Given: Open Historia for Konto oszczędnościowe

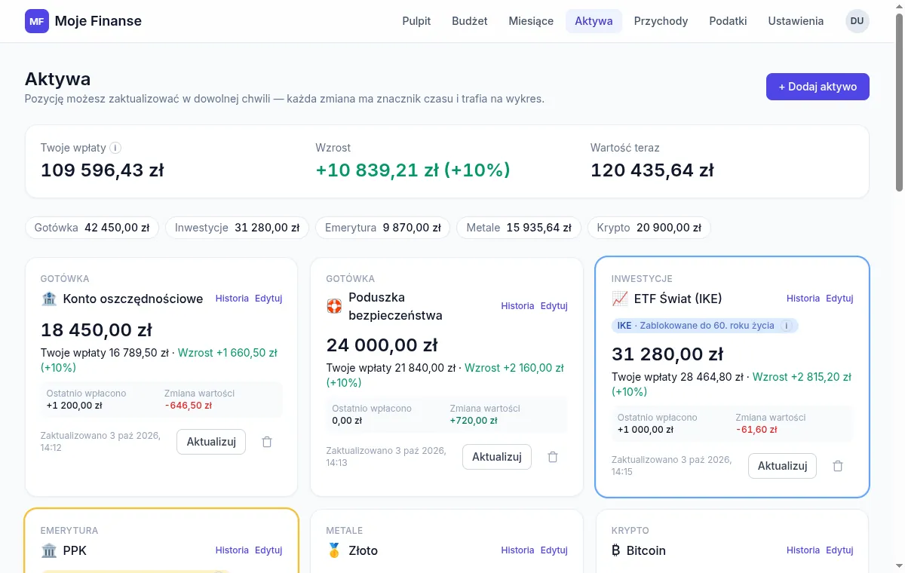Looking at the screenshot, I should click(x=232, y=299).
